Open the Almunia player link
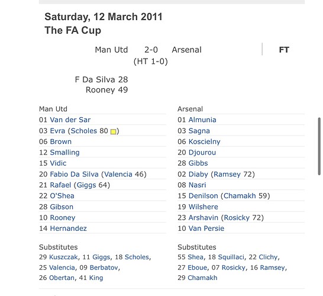The image size is (323, 296). coord(202,120)
